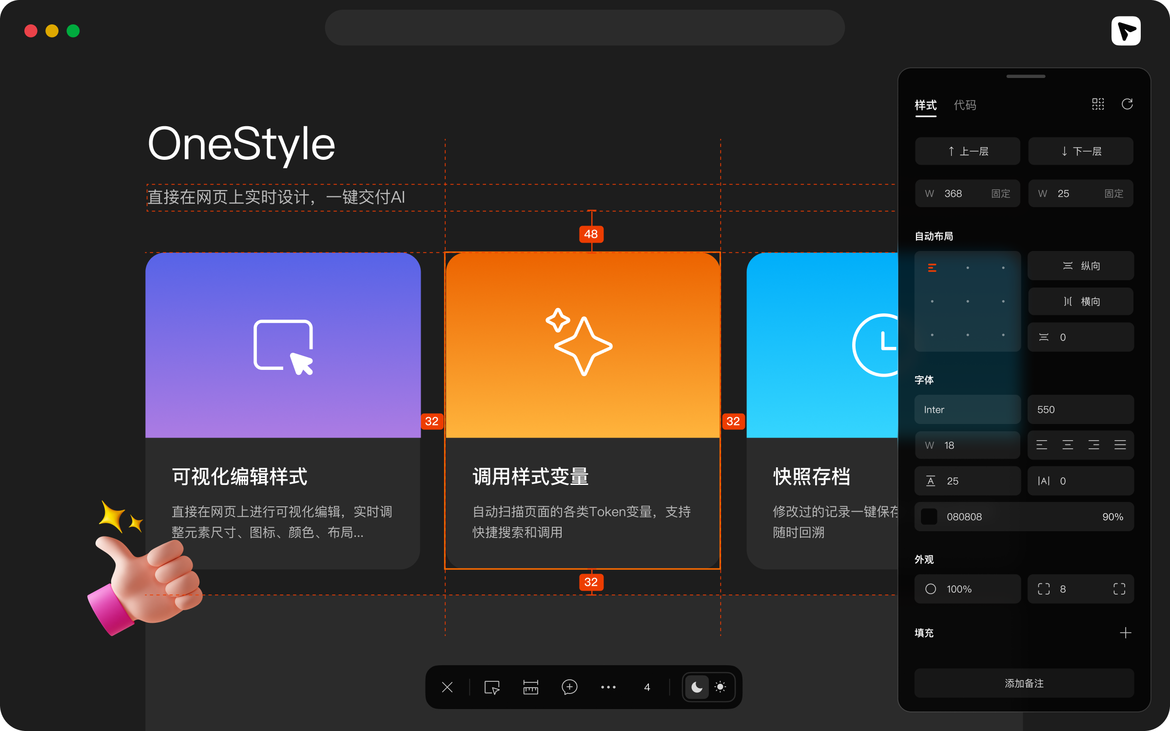Align text right
This screenshot has width=1170, height=731.
coord(1093,445)
